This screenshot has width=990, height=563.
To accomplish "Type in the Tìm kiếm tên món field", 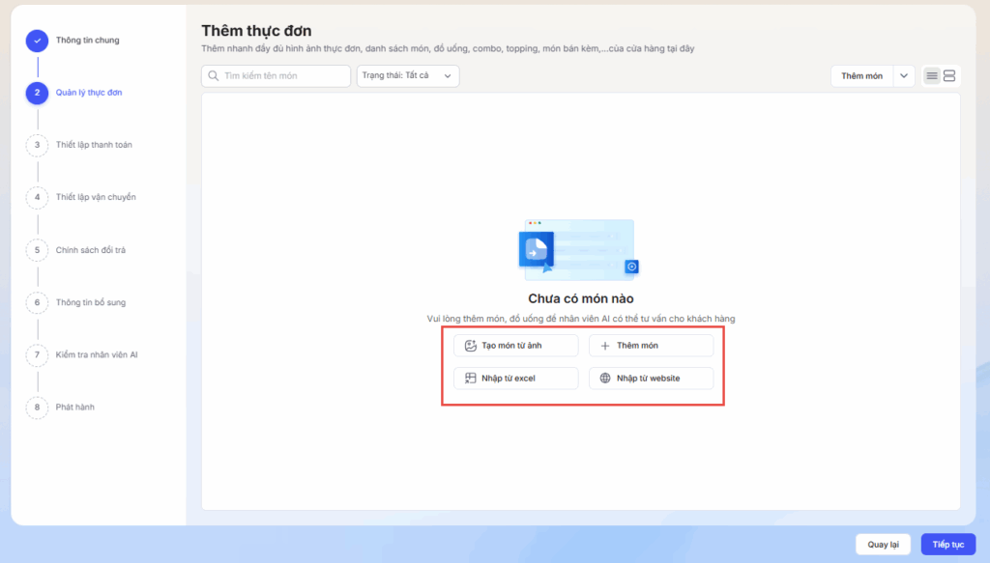I will click(x=284, y=76).
